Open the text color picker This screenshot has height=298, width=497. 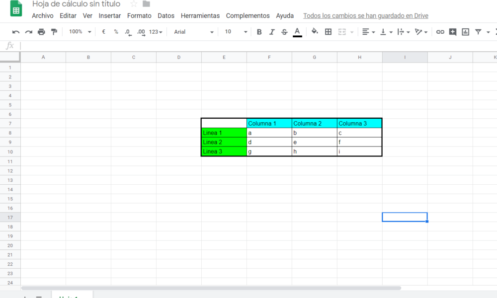(x=297, y=31)
